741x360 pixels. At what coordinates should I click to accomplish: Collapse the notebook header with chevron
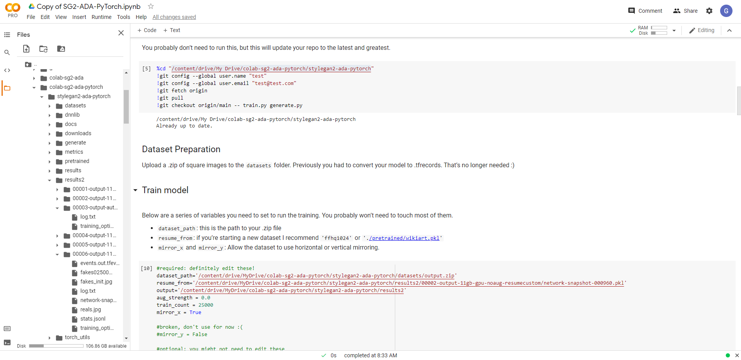729,31
